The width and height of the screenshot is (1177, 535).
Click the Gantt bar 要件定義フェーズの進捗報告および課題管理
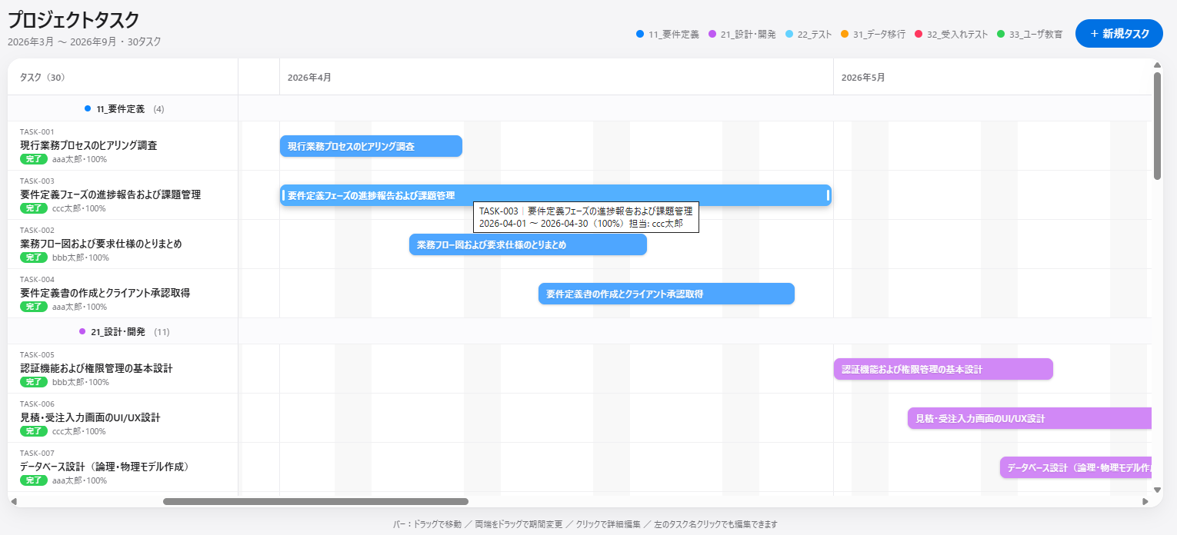pos(555,195)
